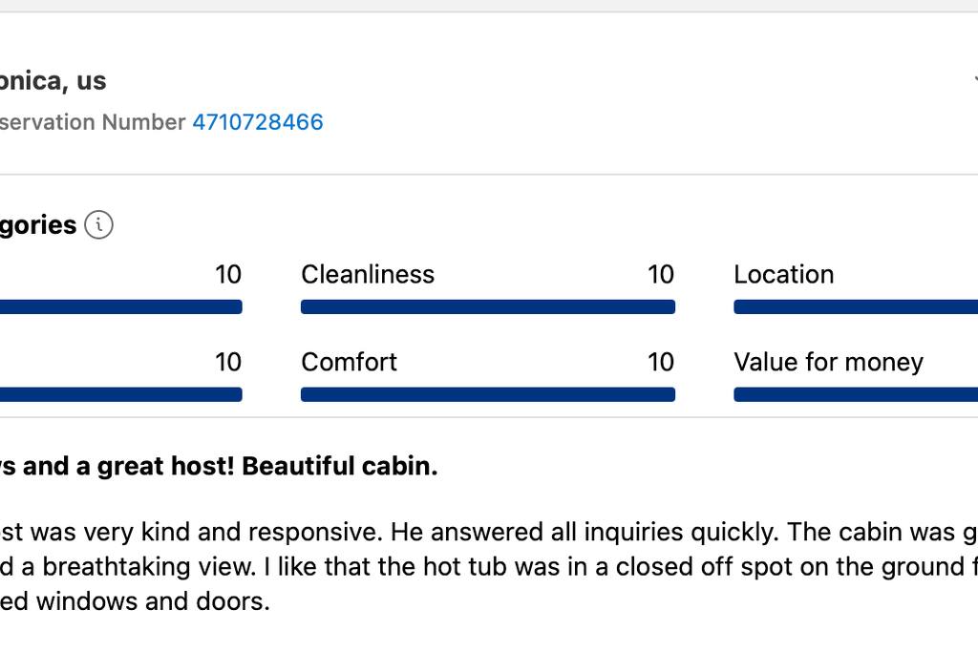Click the review title 'Beautiful cabin.'
This screenshot has width=978, height=652.
coord(339,466)
